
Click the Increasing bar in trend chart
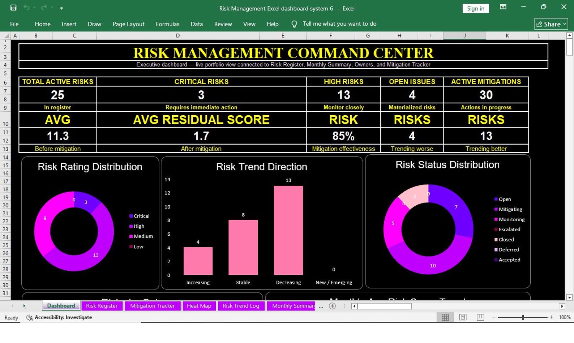coord(198,261)
